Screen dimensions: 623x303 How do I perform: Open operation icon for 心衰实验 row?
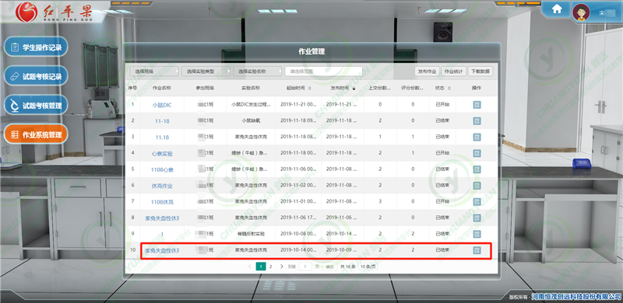[477, 153]
